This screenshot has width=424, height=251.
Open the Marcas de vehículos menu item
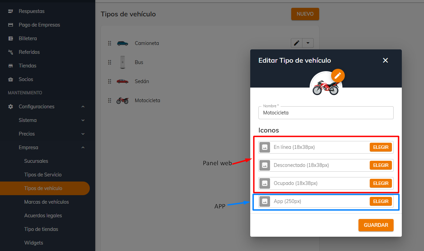pyautogui.click(x=46, y=202)
